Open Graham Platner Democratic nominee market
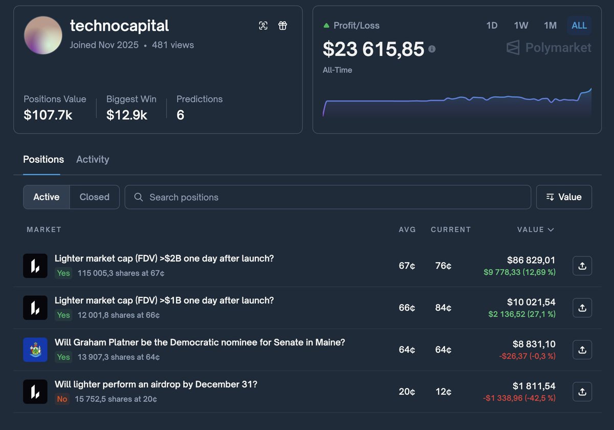The image size is (614, 430). pyautogui.click(x=200, y=342)
